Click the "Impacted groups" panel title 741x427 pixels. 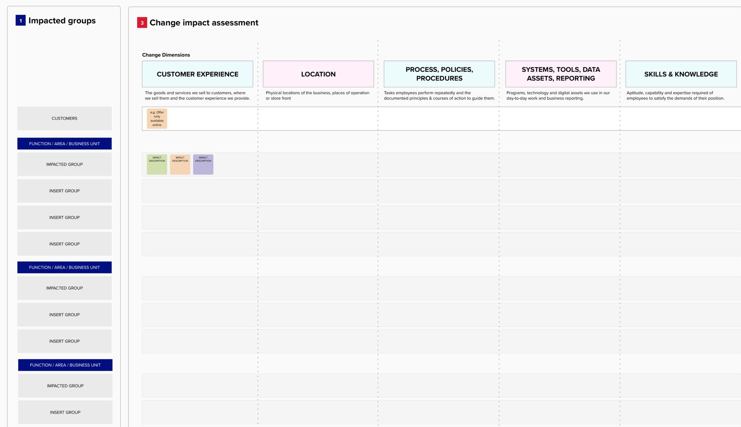(x=62, y=21)
